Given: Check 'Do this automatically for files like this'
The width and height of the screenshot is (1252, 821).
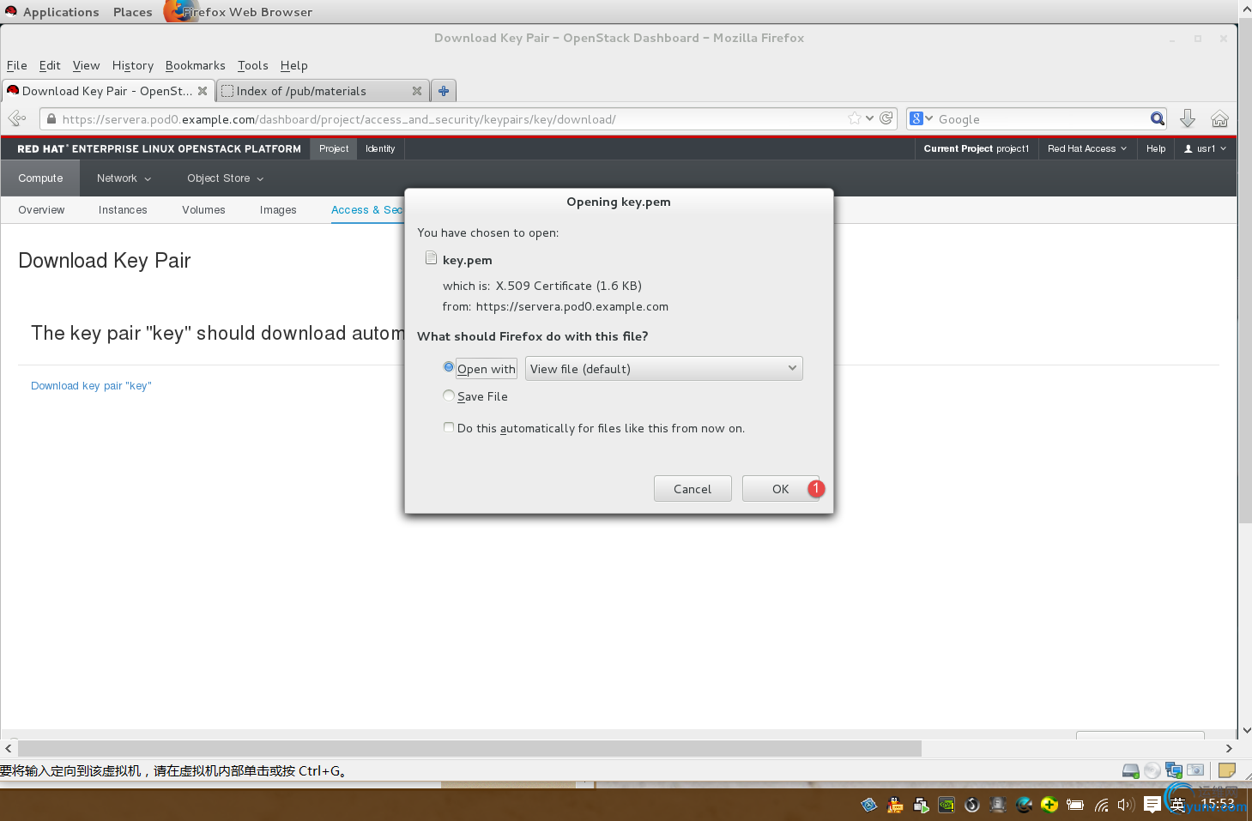Looking at the screenshot, I should coord(448,427).
